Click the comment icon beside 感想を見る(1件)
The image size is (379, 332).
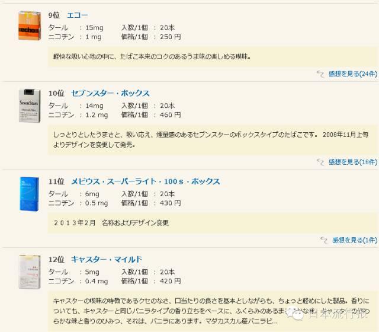pyautogui.click(x=324, y=240)
